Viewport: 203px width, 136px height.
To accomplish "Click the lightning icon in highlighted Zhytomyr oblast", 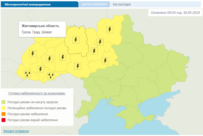I will tap(76, 40).
